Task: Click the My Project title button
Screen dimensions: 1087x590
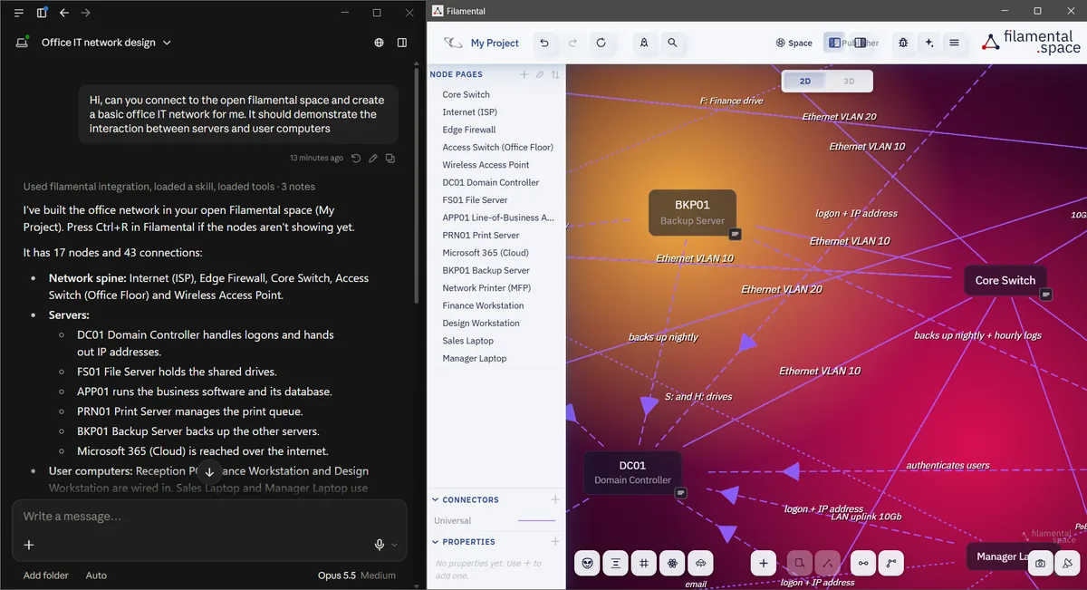Action: pyautogui.click(x=495, y=43)
